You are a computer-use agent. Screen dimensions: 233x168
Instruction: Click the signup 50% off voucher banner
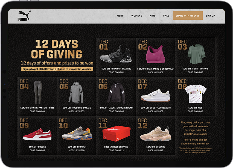click(57, 69)
